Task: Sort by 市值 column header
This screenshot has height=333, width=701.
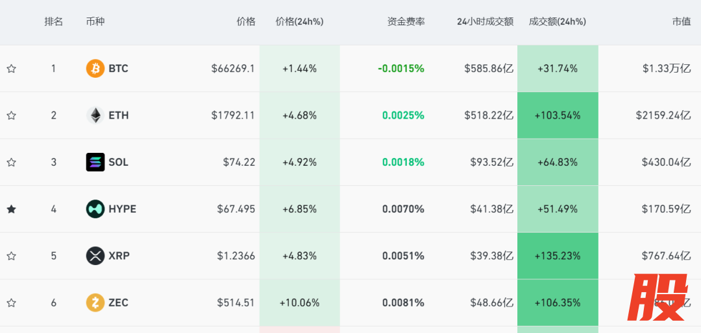Action: click(682, 21)
